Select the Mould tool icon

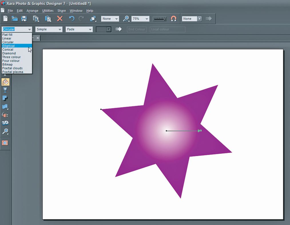pyautogui.click(x=5, y=107)
